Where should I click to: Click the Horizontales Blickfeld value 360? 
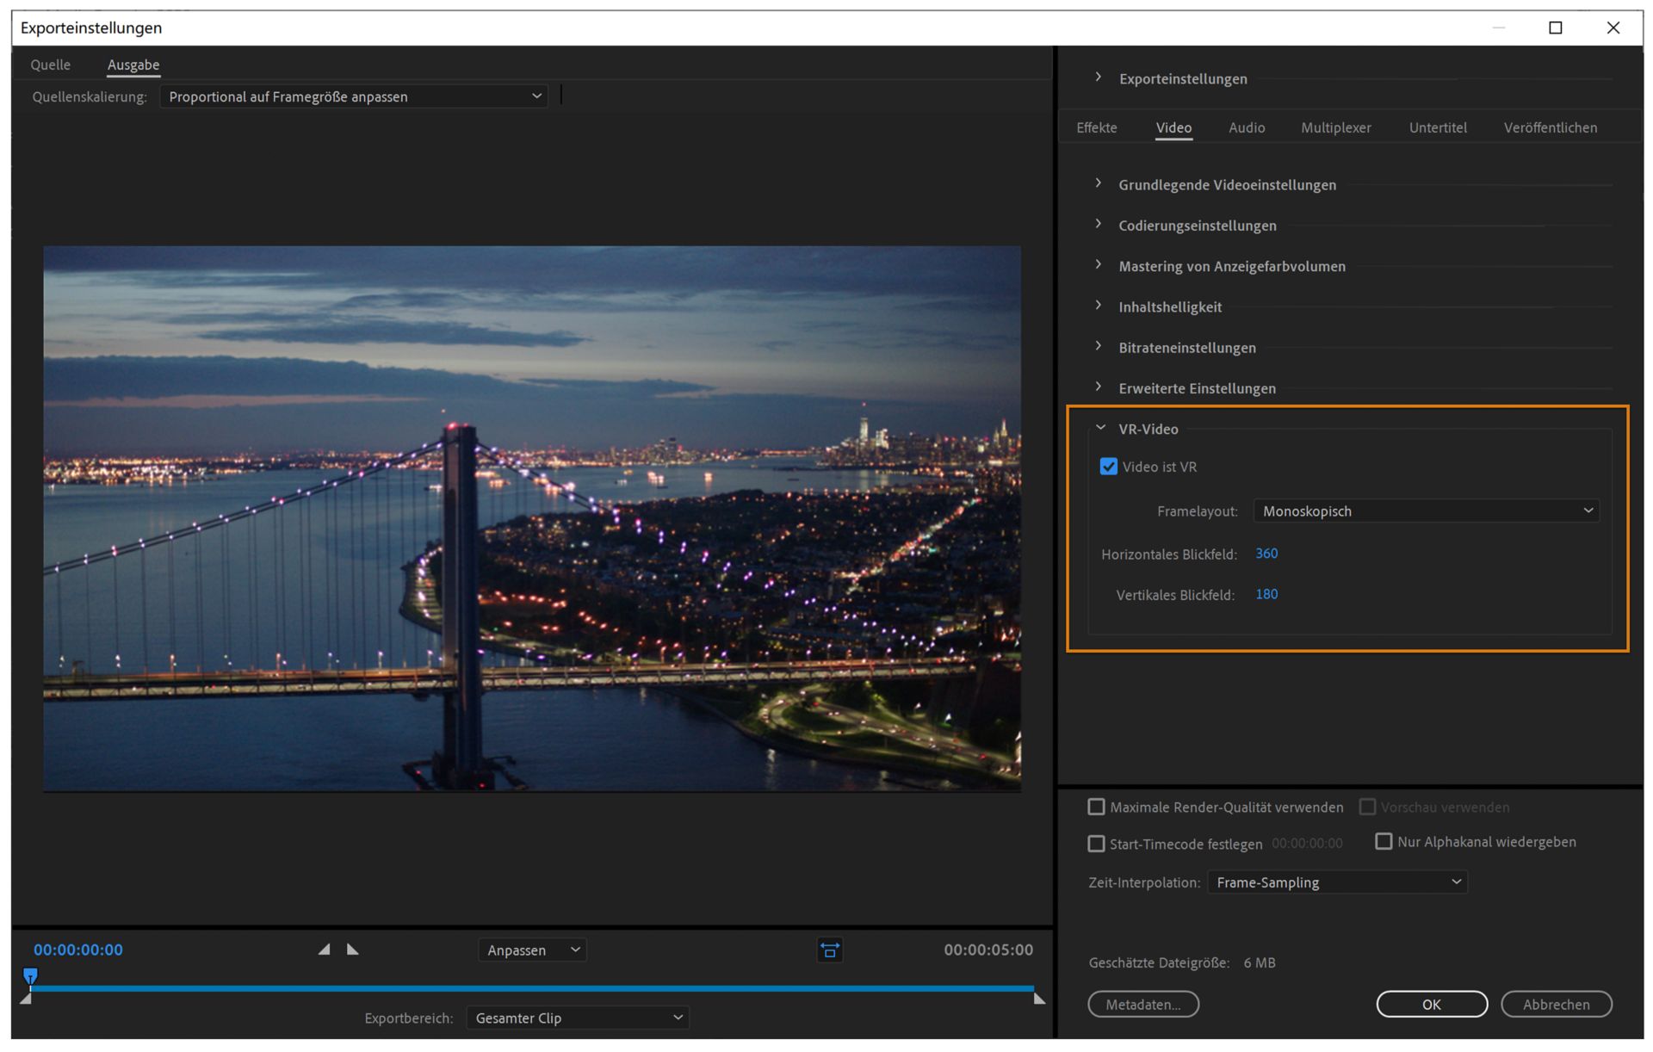point(1266,554)
